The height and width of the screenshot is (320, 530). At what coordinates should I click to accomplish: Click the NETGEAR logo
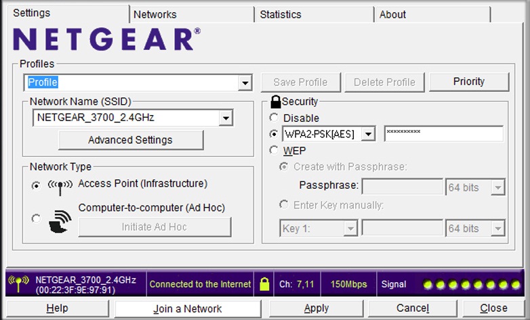(x=106, y=39)
